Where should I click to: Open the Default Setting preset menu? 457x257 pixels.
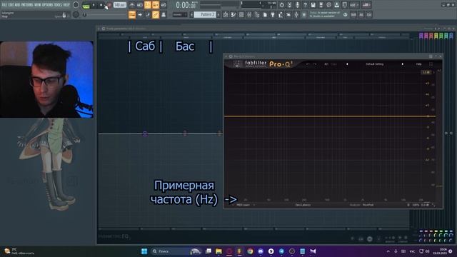click(x=374, y=64)
